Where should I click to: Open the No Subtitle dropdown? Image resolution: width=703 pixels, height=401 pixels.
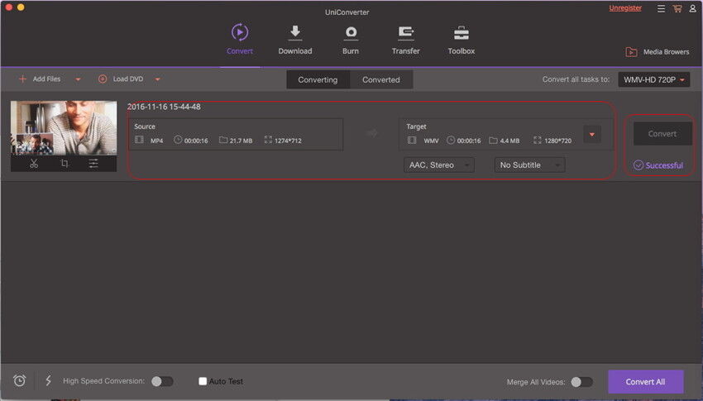coord(529,165)
